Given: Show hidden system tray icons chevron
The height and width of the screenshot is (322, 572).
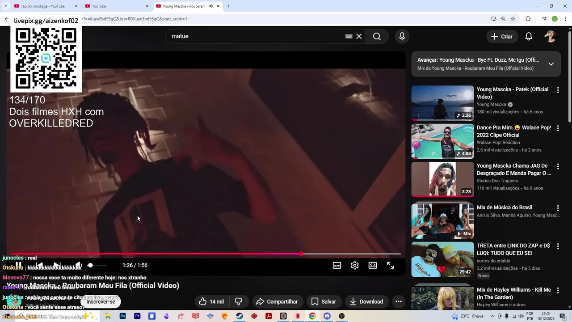Looking at the screenshot, I should coord(492,316).
